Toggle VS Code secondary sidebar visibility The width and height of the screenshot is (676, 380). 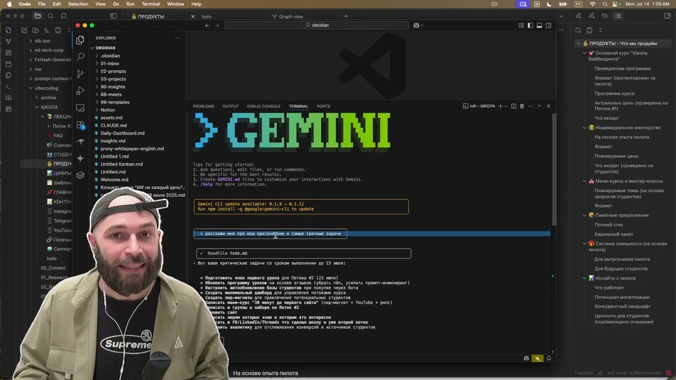548,25
